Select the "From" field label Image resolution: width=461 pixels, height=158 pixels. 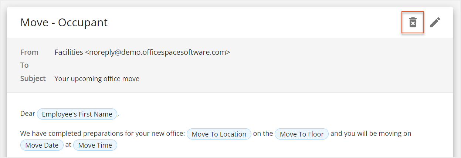coord(30,52)
